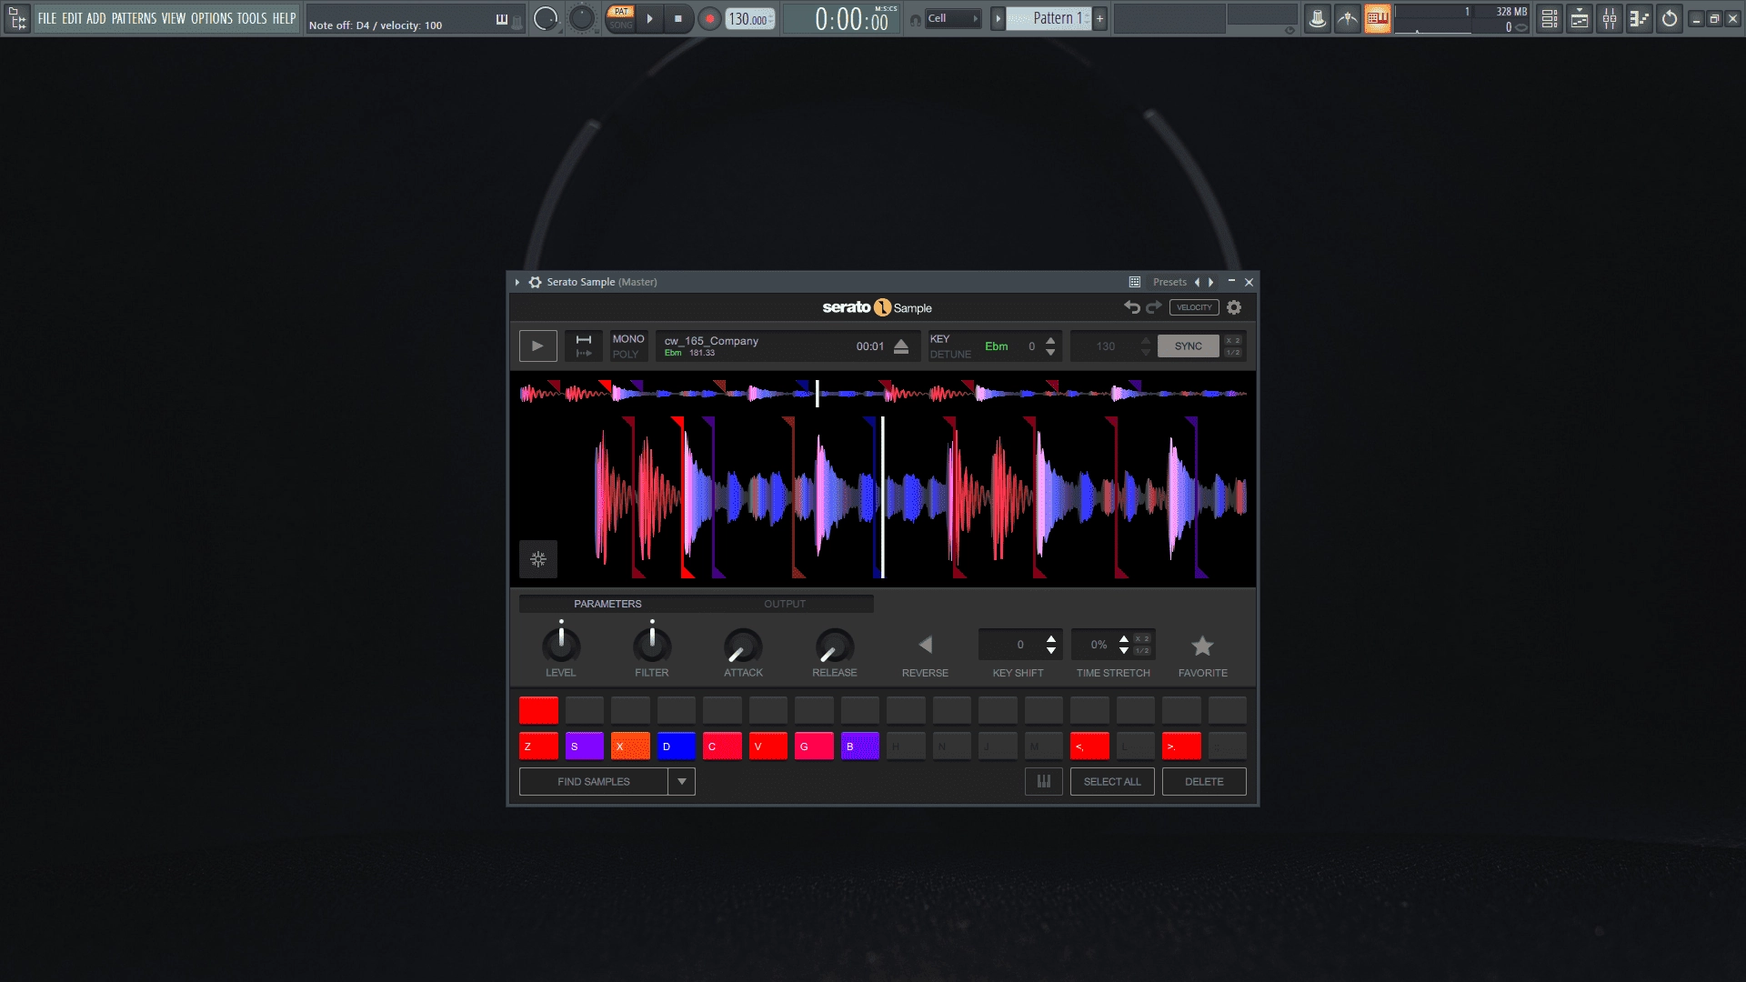
Task: Open the HELP menu
Action: point(285,18)
